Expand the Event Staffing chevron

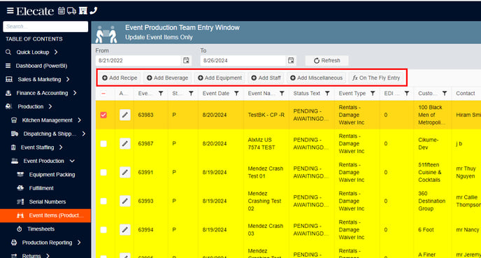coord(61,148)
